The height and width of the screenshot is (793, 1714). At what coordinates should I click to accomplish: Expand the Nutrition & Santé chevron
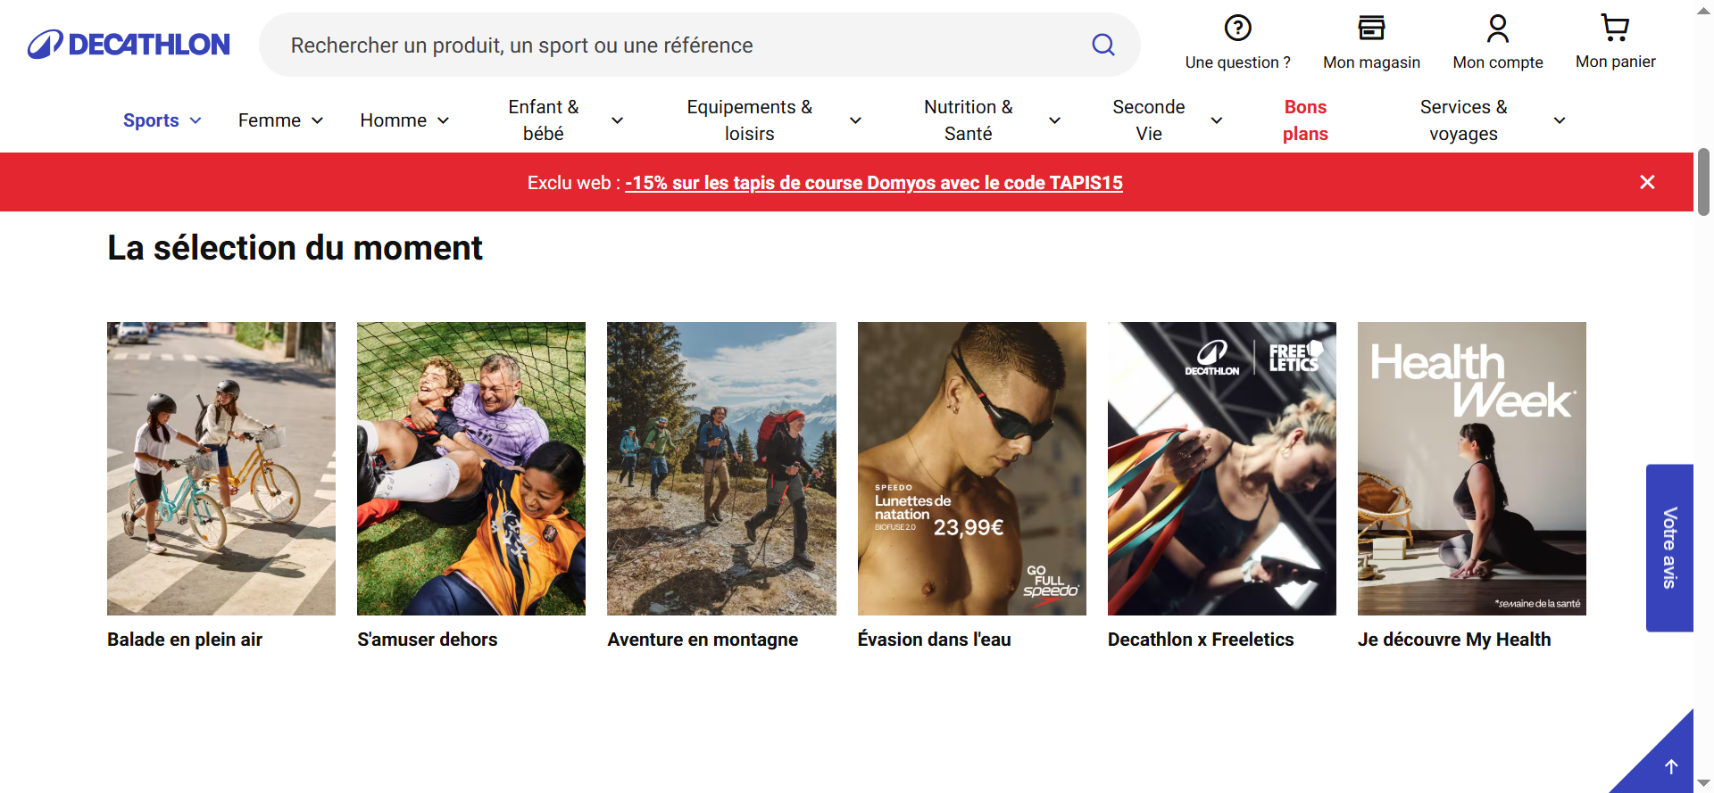click(x=1054, y=120)
